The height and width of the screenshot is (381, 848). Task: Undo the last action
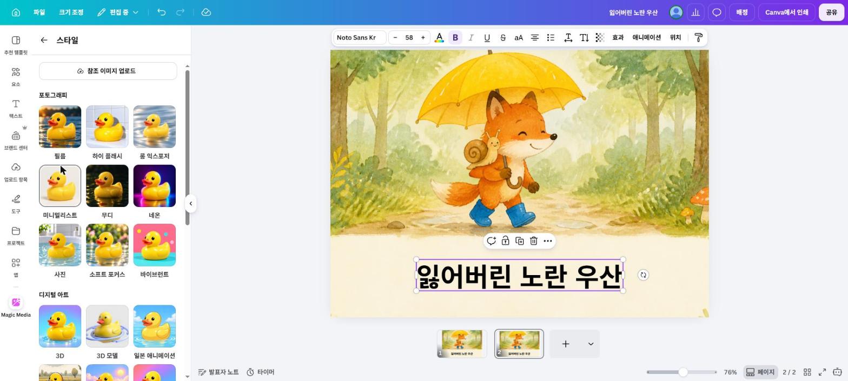click(x=161, y=12)
